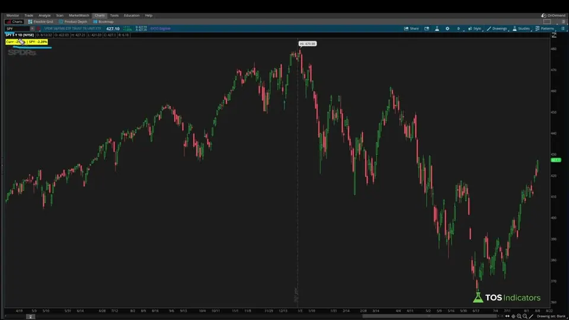Open the chart settings gear icon
The height and width of the screenshot is (320, 569).
[x=447, y=28]
